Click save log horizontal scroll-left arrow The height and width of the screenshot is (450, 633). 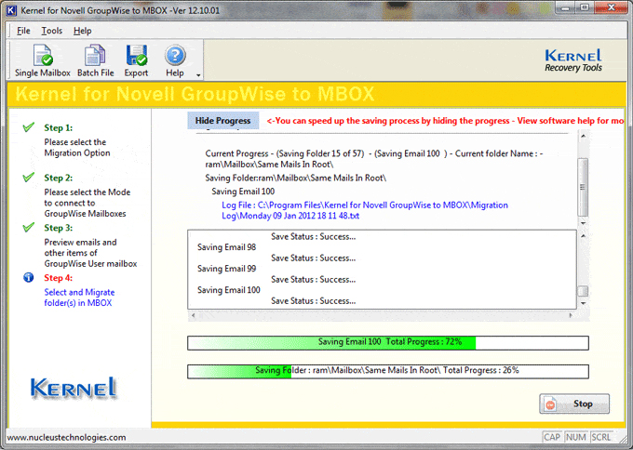(x=193, y=315)
